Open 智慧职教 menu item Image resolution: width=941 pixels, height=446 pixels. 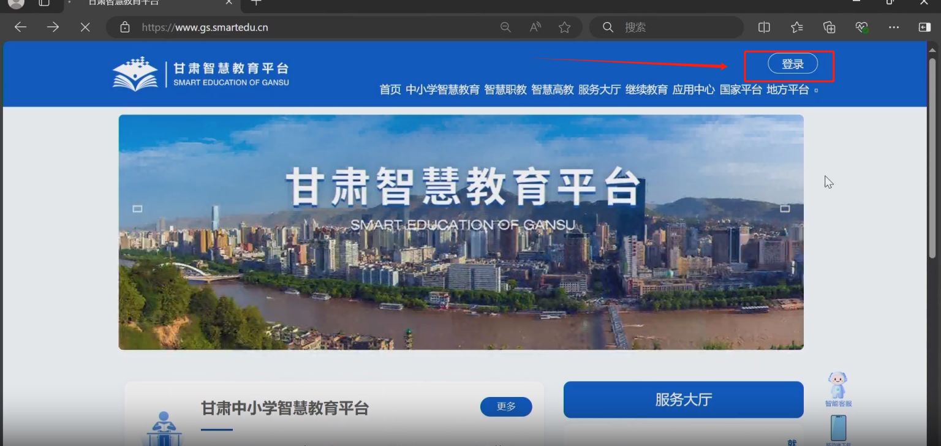tap(505, 89)
